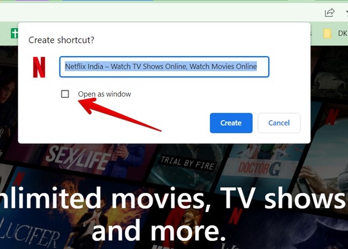Viewport: 348px width, 249px height.
Task: Click the share icon in the browser toolbar
Action: [330, 12]
